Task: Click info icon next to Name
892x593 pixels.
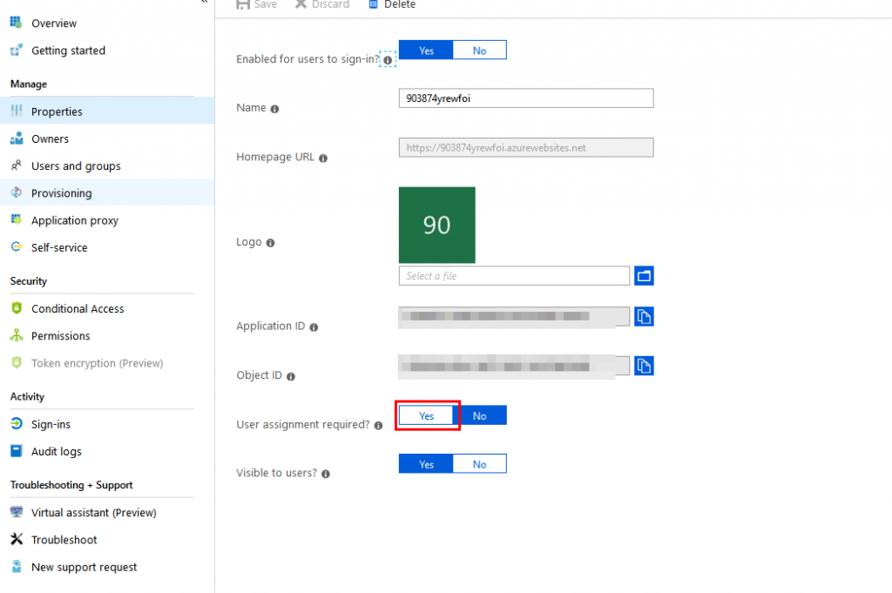Action: click(274, 109)
